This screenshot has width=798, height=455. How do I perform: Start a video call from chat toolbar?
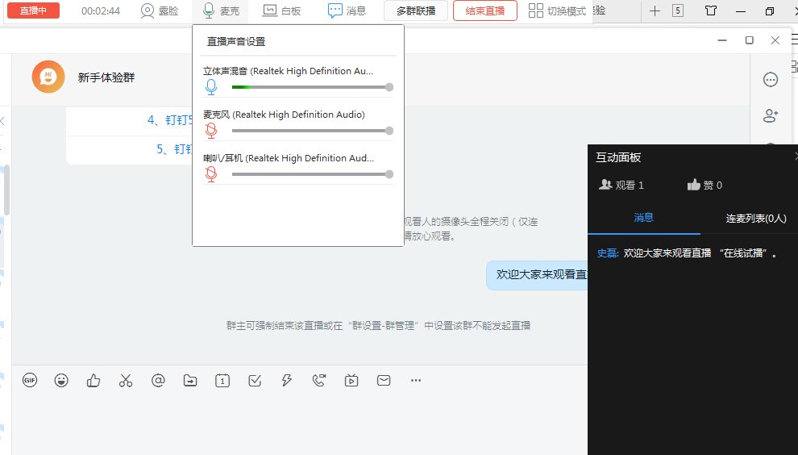click(319, 381)
